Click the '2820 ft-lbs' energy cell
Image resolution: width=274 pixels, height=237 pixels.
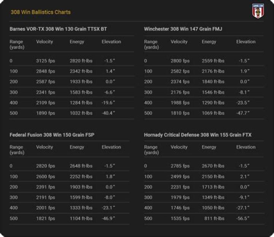point(81,61)
